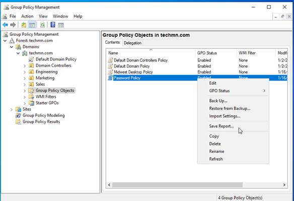Click the Sites node icon
Viewport: 294px width, 201px height.
[x=18, y=109]
